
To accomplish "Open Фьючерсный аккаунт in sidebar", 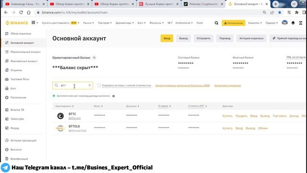I will click(x=21, y=61).
